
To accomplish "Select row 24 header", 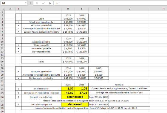I will click(2, 89).
